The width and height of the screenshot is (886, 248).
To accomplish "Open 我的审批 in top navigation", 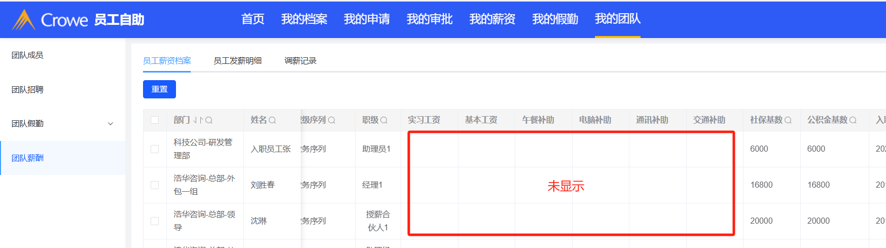I will (x=430, y=19).
